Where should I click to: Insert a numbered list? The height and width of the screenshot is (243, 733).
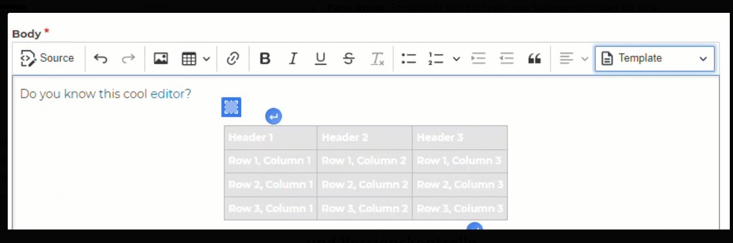click(x=436, y=59)
